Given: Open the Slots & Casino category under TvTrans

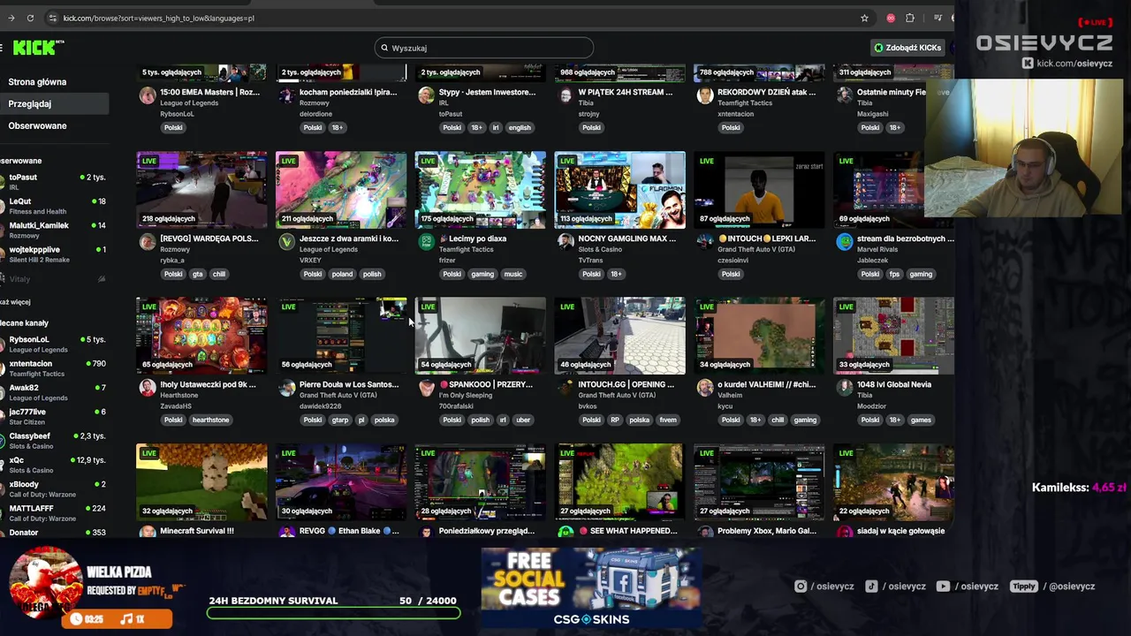Looking at the screenshot, I should click(600, 249).
